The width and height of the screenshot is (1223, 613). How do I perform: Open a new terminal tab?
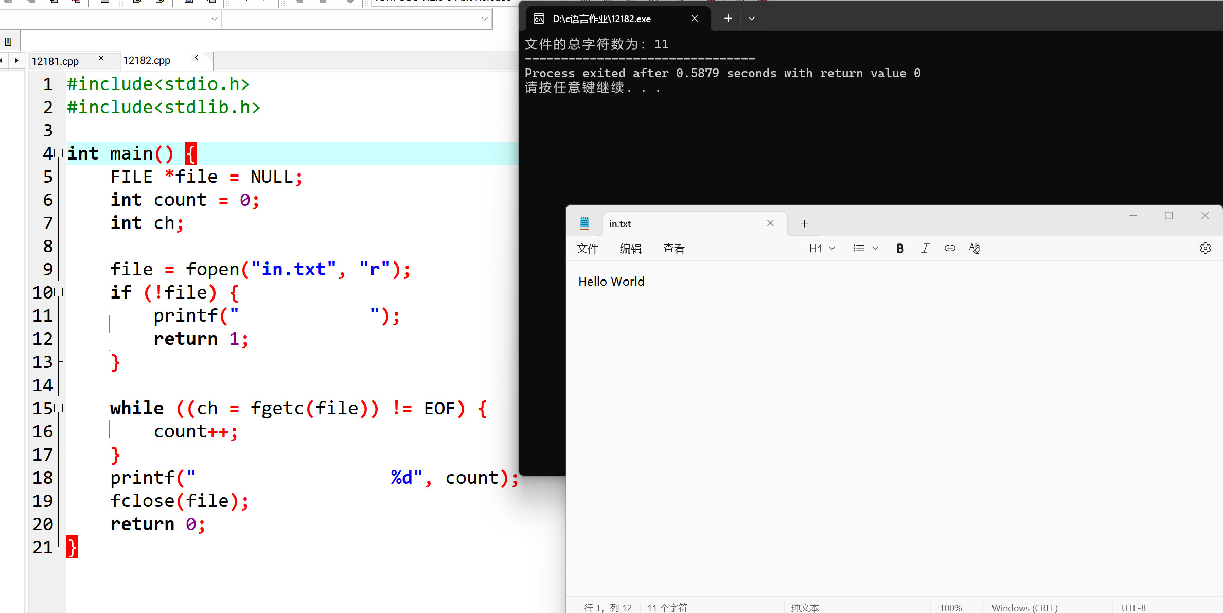click(728, 19)
